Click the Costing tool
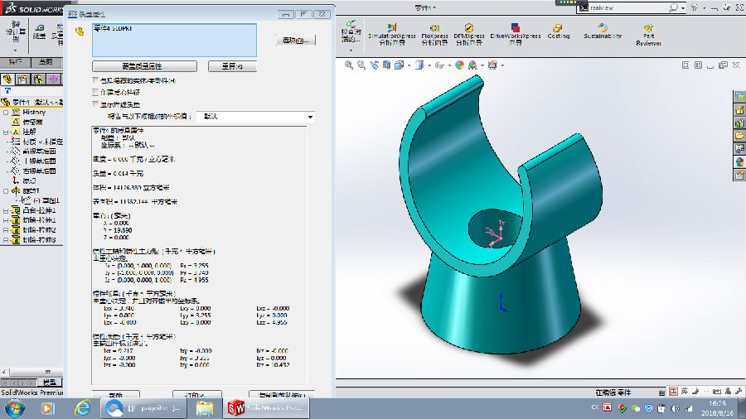This screenshot has width=746, height=419. [559, 31]
